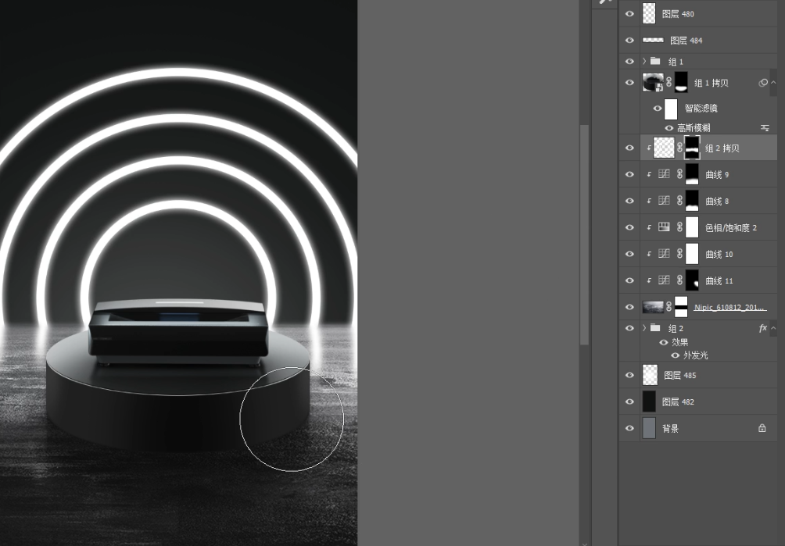Click the mask link icon on 曲线 9
785x546 pixels.
[680, 174]
